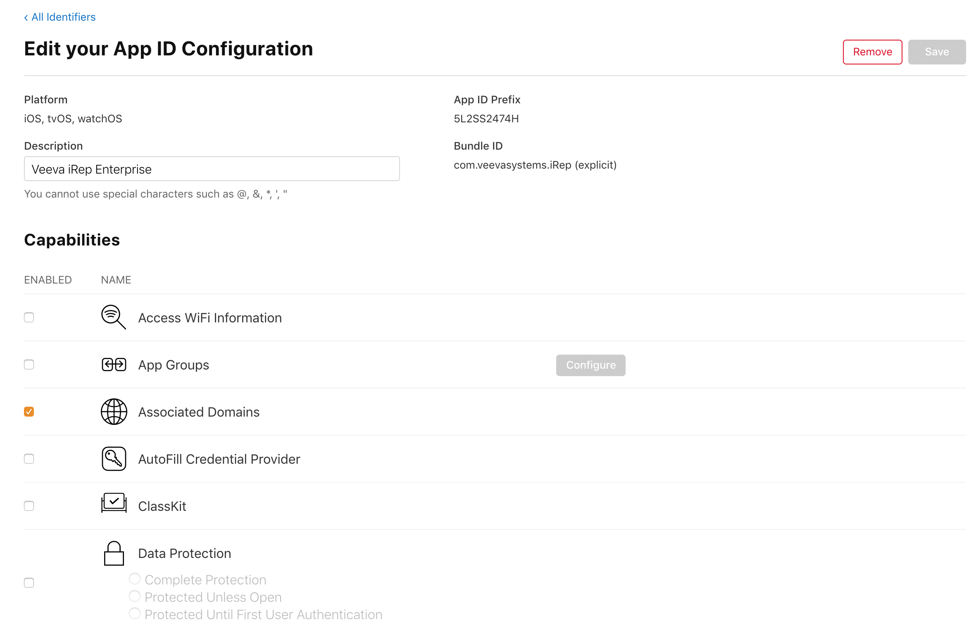Choose the Protected Unless Open option
Image resolution: width=976 pixels, height=634 pixels.
(x=135, y=596)
